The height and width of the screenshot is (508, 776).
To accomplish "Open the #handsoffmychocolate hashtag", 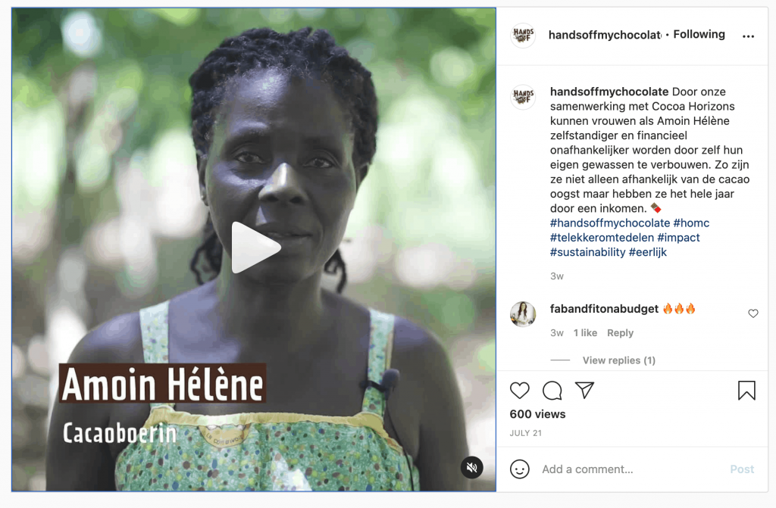I will (x=610, y=223).
